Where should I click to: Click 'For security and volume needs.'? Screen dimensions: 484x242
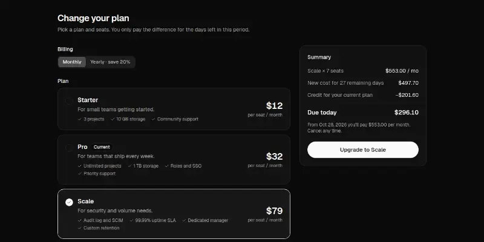click(115, 211)
